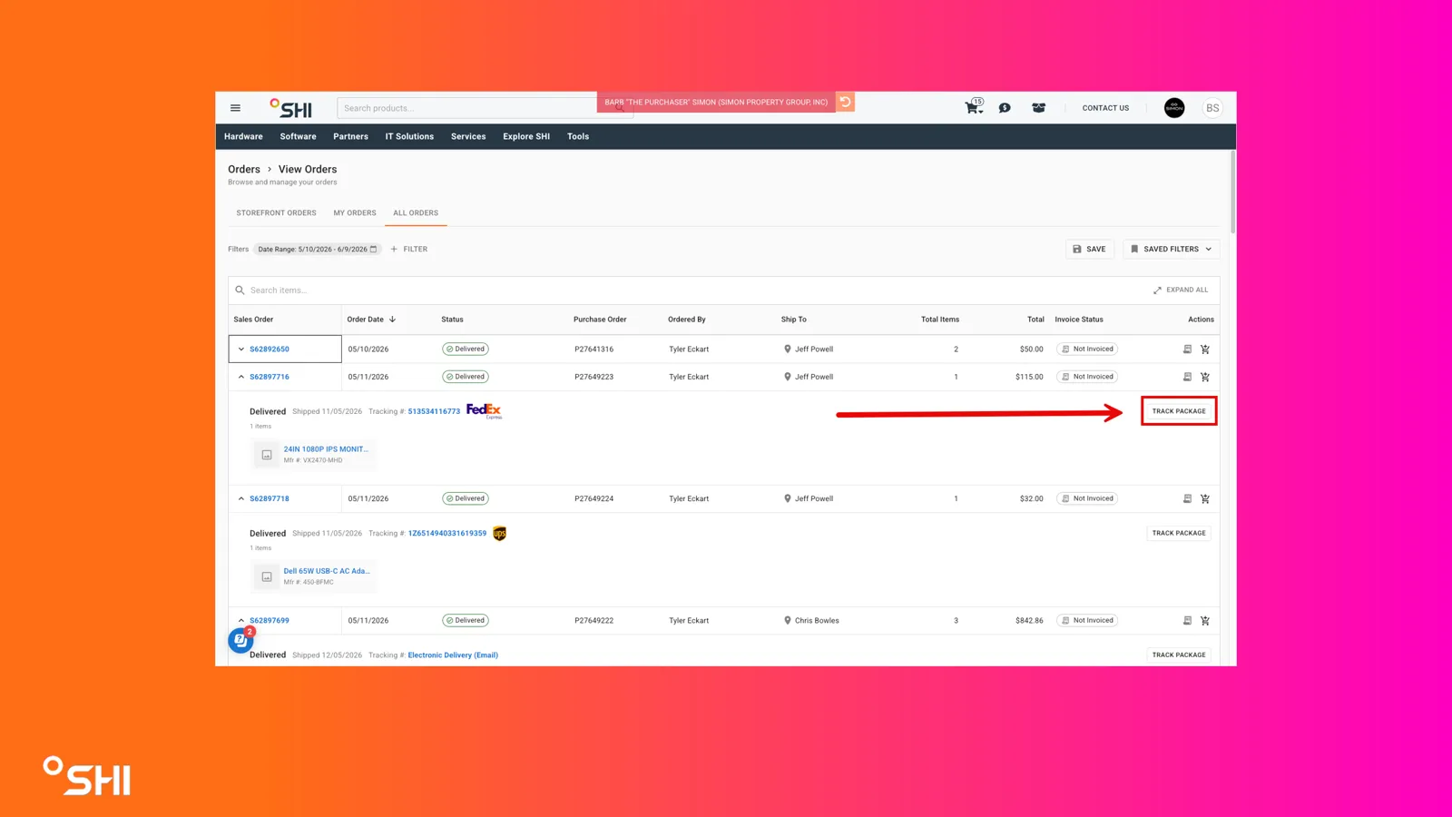Sort by the Order Date column
Screen dimensions: 1452x817
point(371,320)
